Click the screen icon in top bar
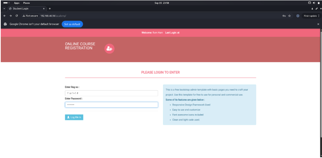 point(309,3)
